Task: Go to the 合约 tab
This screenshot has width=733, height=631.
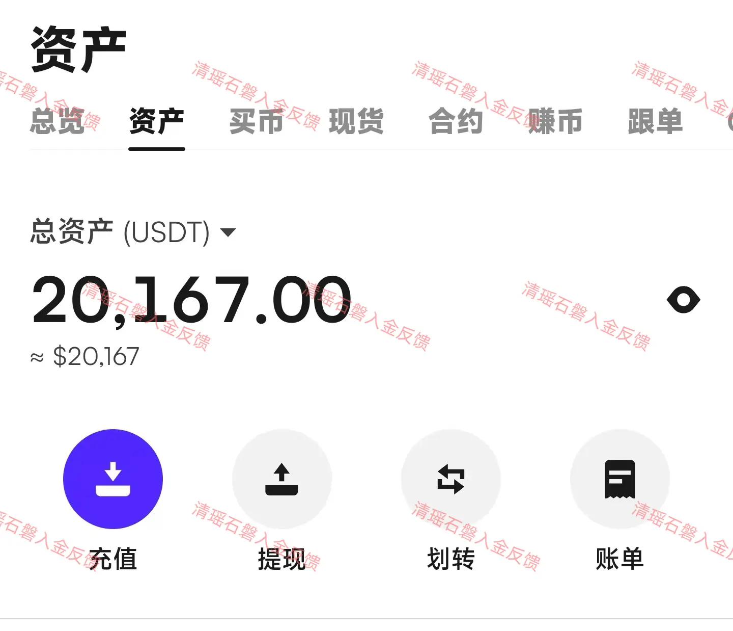Action: (456, 121)
